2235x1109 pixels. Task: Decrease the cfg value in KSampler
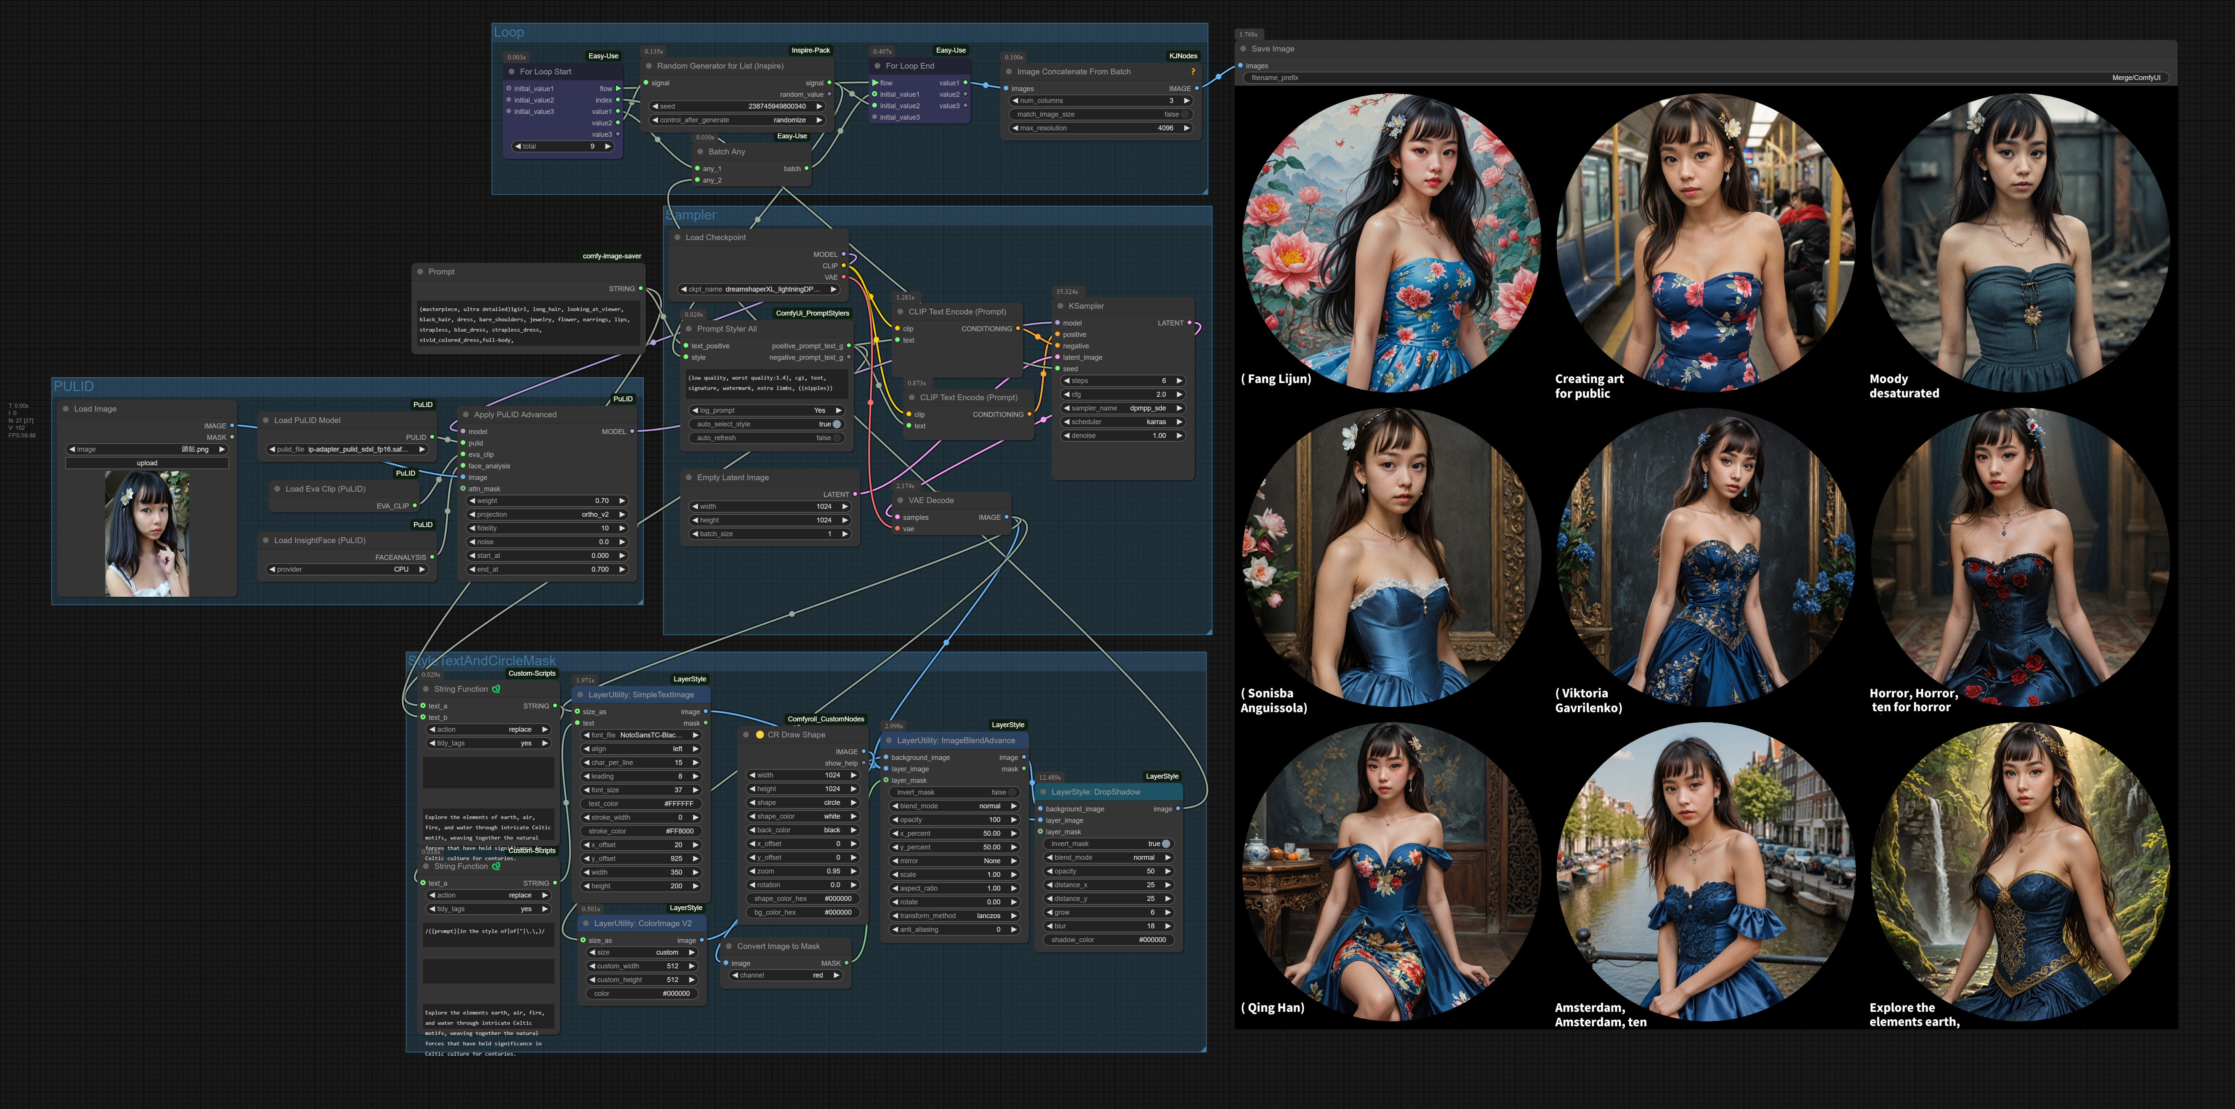coord(1066,395)
